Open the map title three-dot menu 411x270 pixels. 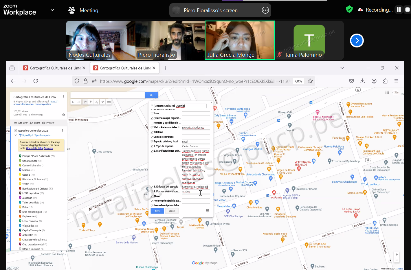64,97
